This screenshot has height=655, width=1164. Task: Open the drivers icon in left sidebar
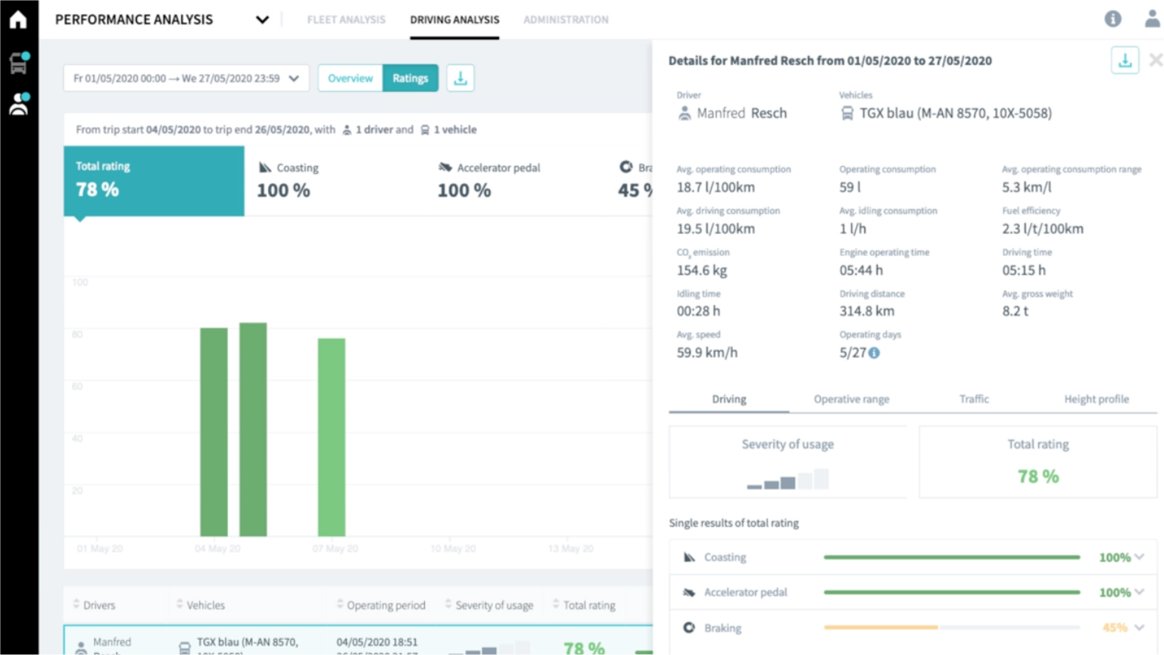pos(18,104)
